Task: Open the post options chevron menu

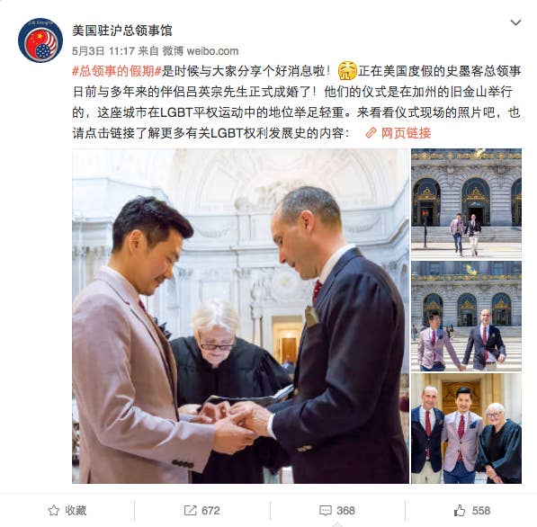Action: (x=515, y=23)
